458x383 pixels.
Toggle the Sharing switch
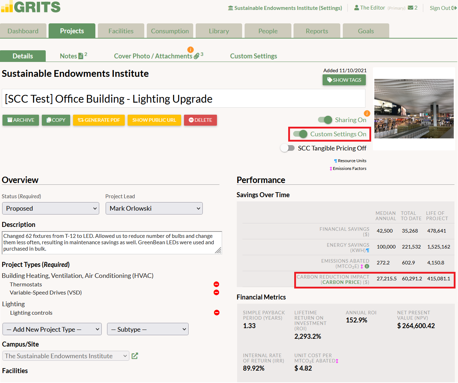[325, 120]
